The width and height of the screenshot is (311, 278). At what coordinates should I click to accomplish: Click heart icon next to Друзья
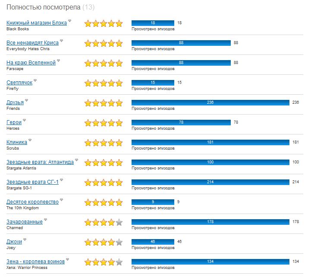(27, 100)
